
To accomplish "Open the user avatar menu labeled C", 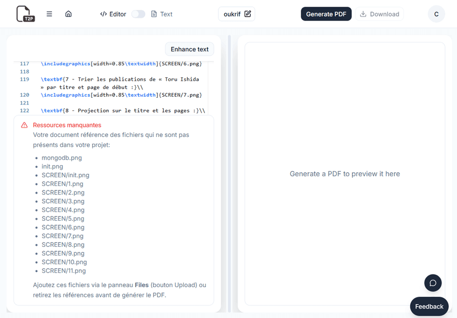I will (436, 14).
